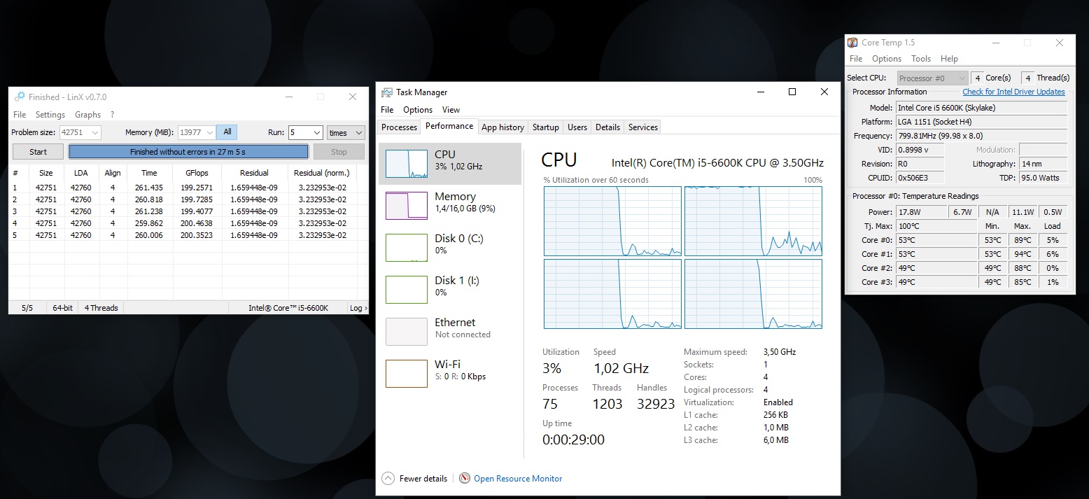Click the Time column header in LinX
This screenshot has width=1089, height=499.
pyautogui.click(x=149, y=173)
